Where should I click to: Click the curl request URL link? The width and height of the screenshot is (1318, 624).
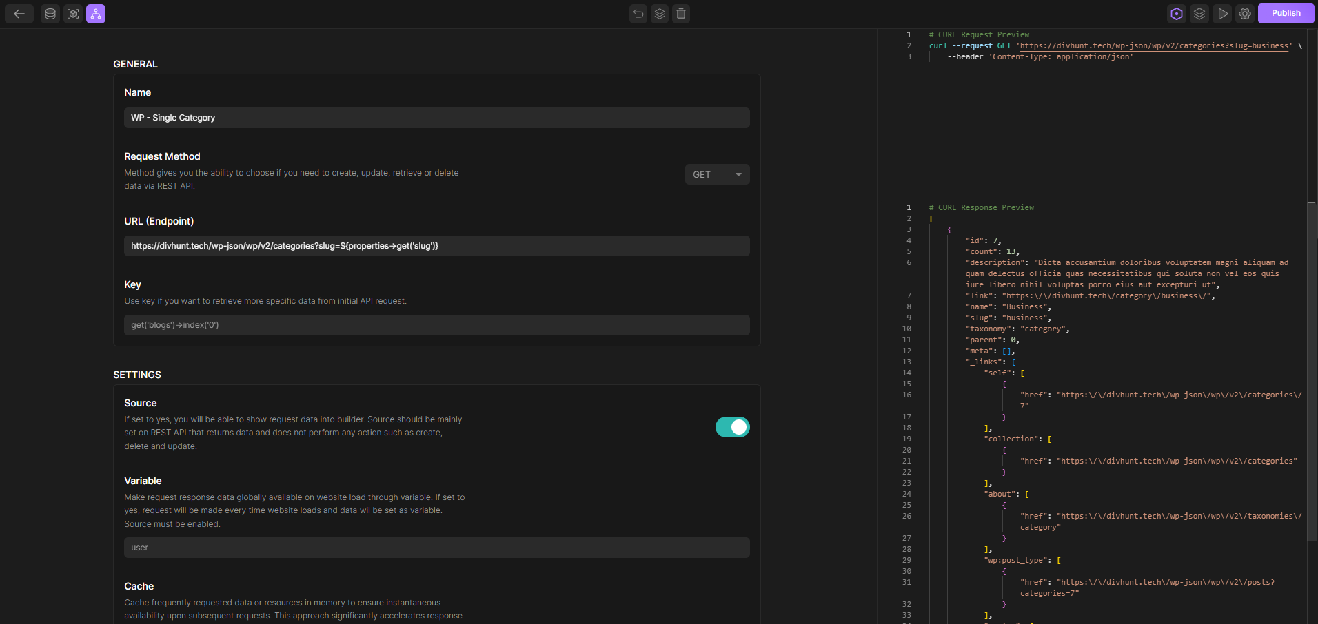(x=1154, y=46)
